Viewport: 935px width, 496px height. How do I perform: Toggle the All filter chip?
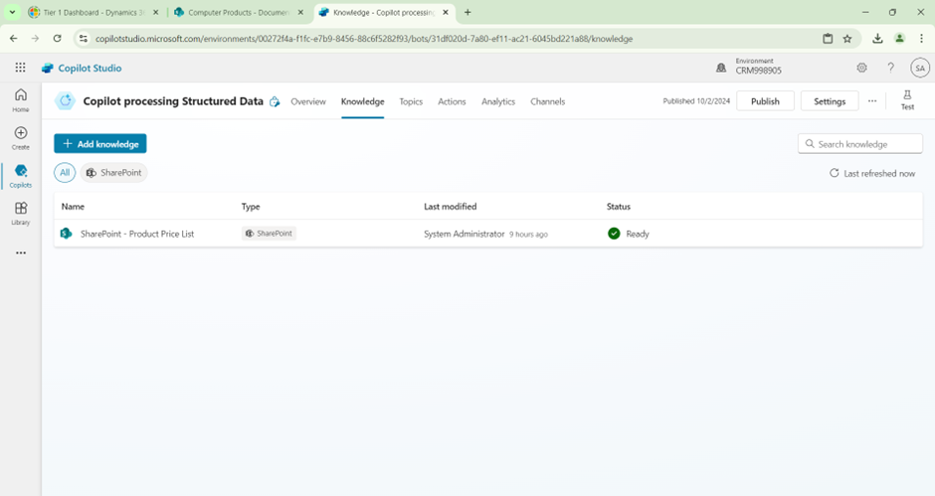(65, 173)
